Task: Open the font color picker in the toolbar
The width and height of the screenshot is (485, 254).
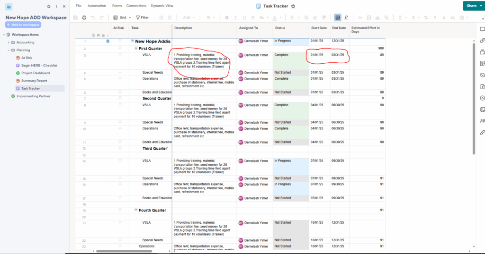Action: [275, 17]
